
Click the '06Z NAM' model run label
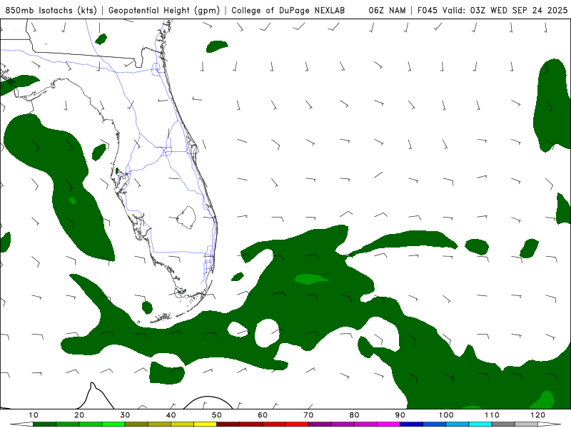[387, 10]
